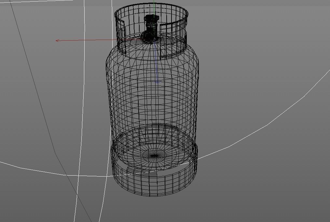Click the red X-axis arrow tip
Viewport: 330px width, 222px height.
(x=57, y=41)
